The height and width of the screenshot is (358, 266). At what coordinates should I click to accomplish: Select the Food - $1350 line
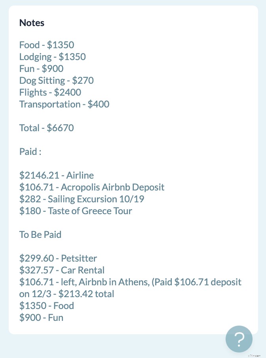pyautogui.click(x=46, y=45)
